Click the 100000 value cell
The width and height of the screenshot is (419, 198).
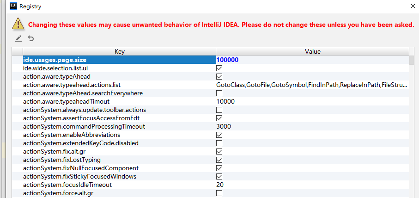(312, 60)
